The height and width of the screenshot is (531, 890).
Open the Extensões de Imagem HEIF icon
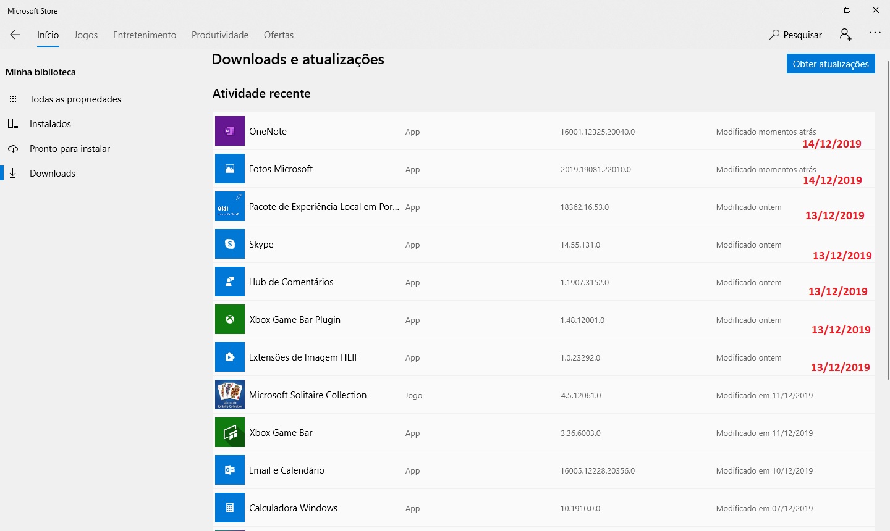[230, 357]
